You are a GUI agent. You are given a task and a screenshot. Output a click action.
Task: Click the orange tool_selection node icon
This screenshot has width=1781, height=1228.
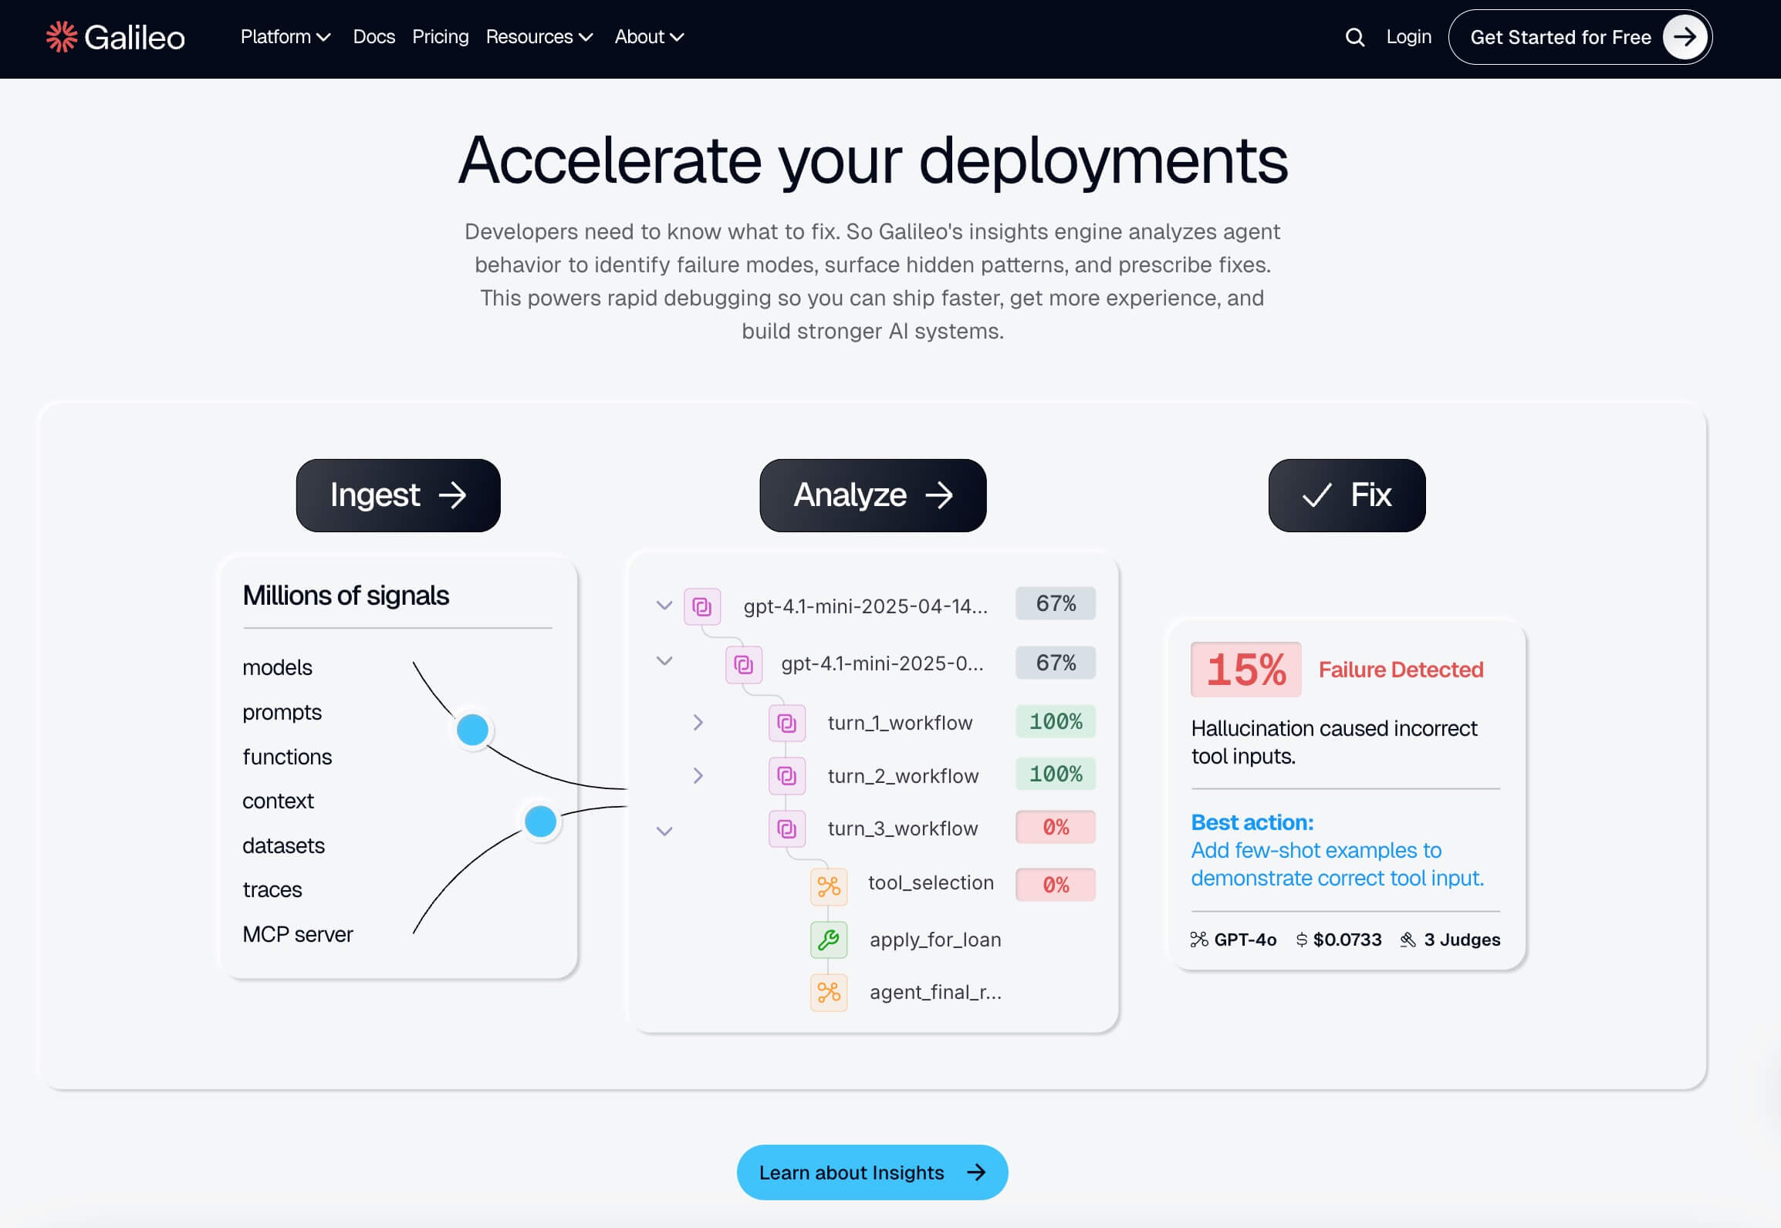[828, 886]
